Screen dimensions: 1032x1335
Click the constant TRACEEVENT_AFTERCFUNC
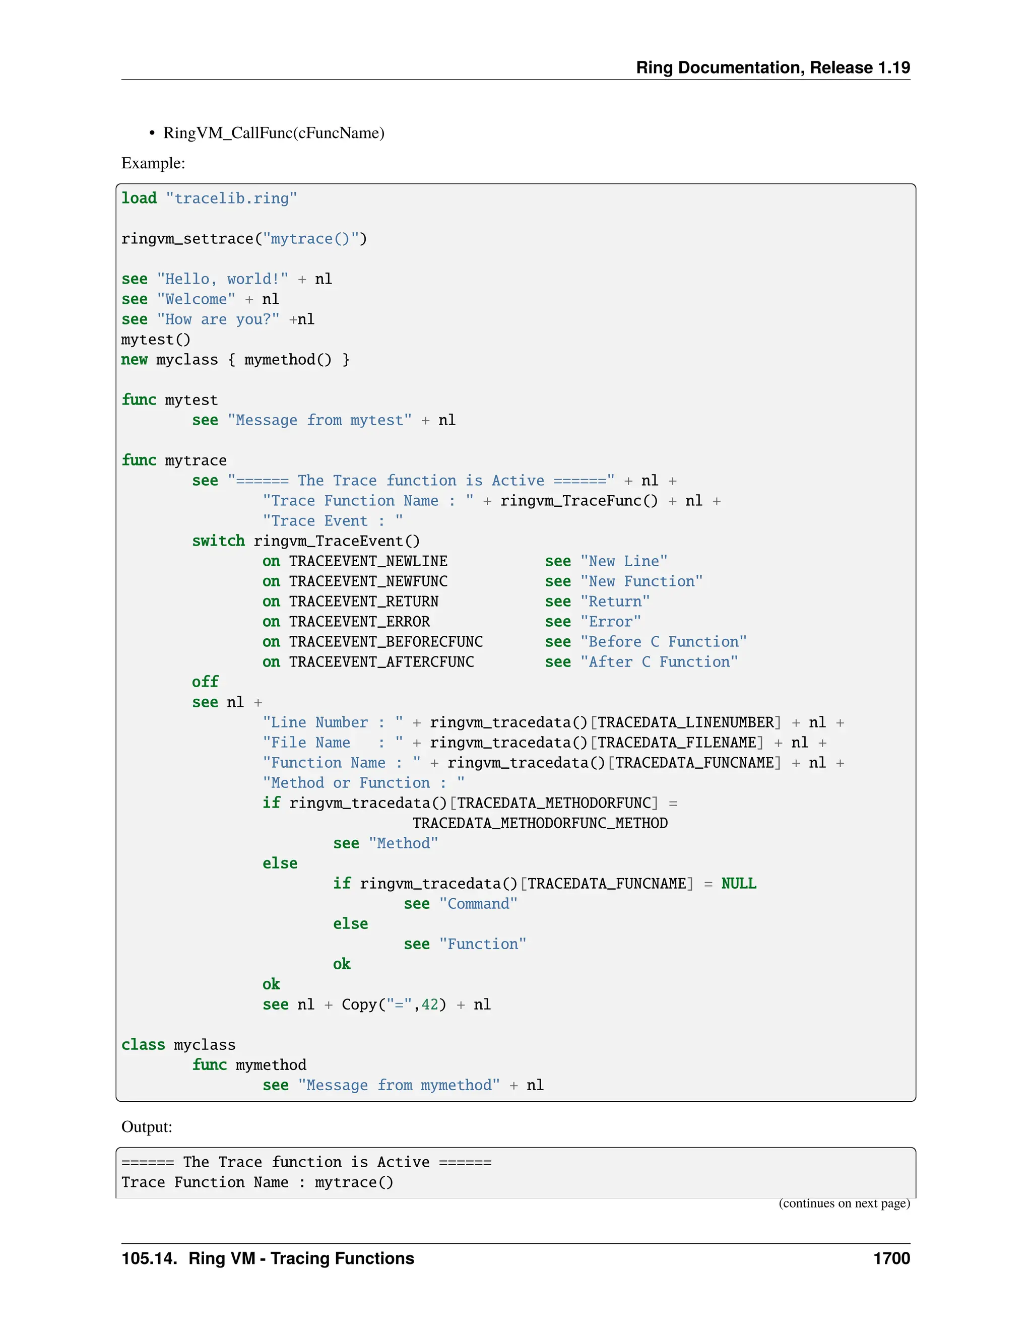pos(381,662)
